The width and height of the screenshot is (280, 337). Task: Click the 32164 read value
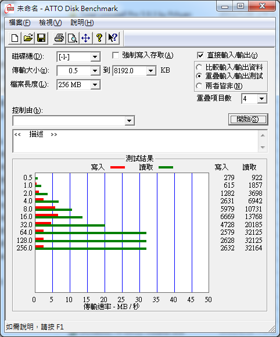(254, 248)
